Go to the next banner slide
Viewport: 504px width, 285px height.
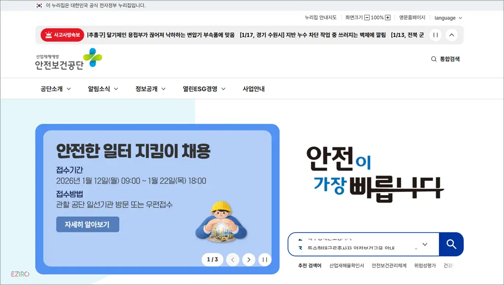[x=249, y=259]
